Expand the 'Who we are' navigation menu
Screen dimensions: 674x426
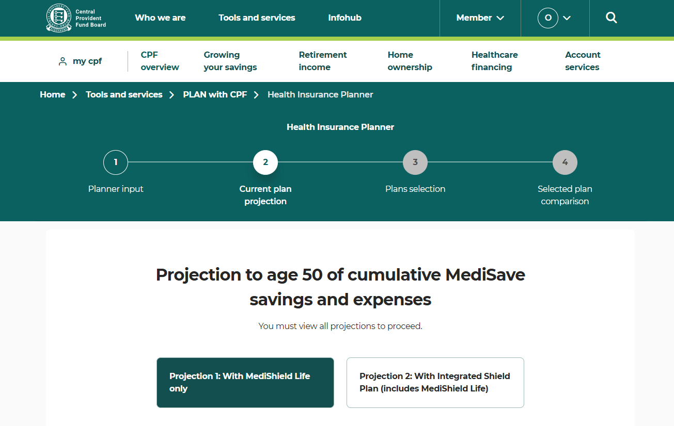(160, 18)
